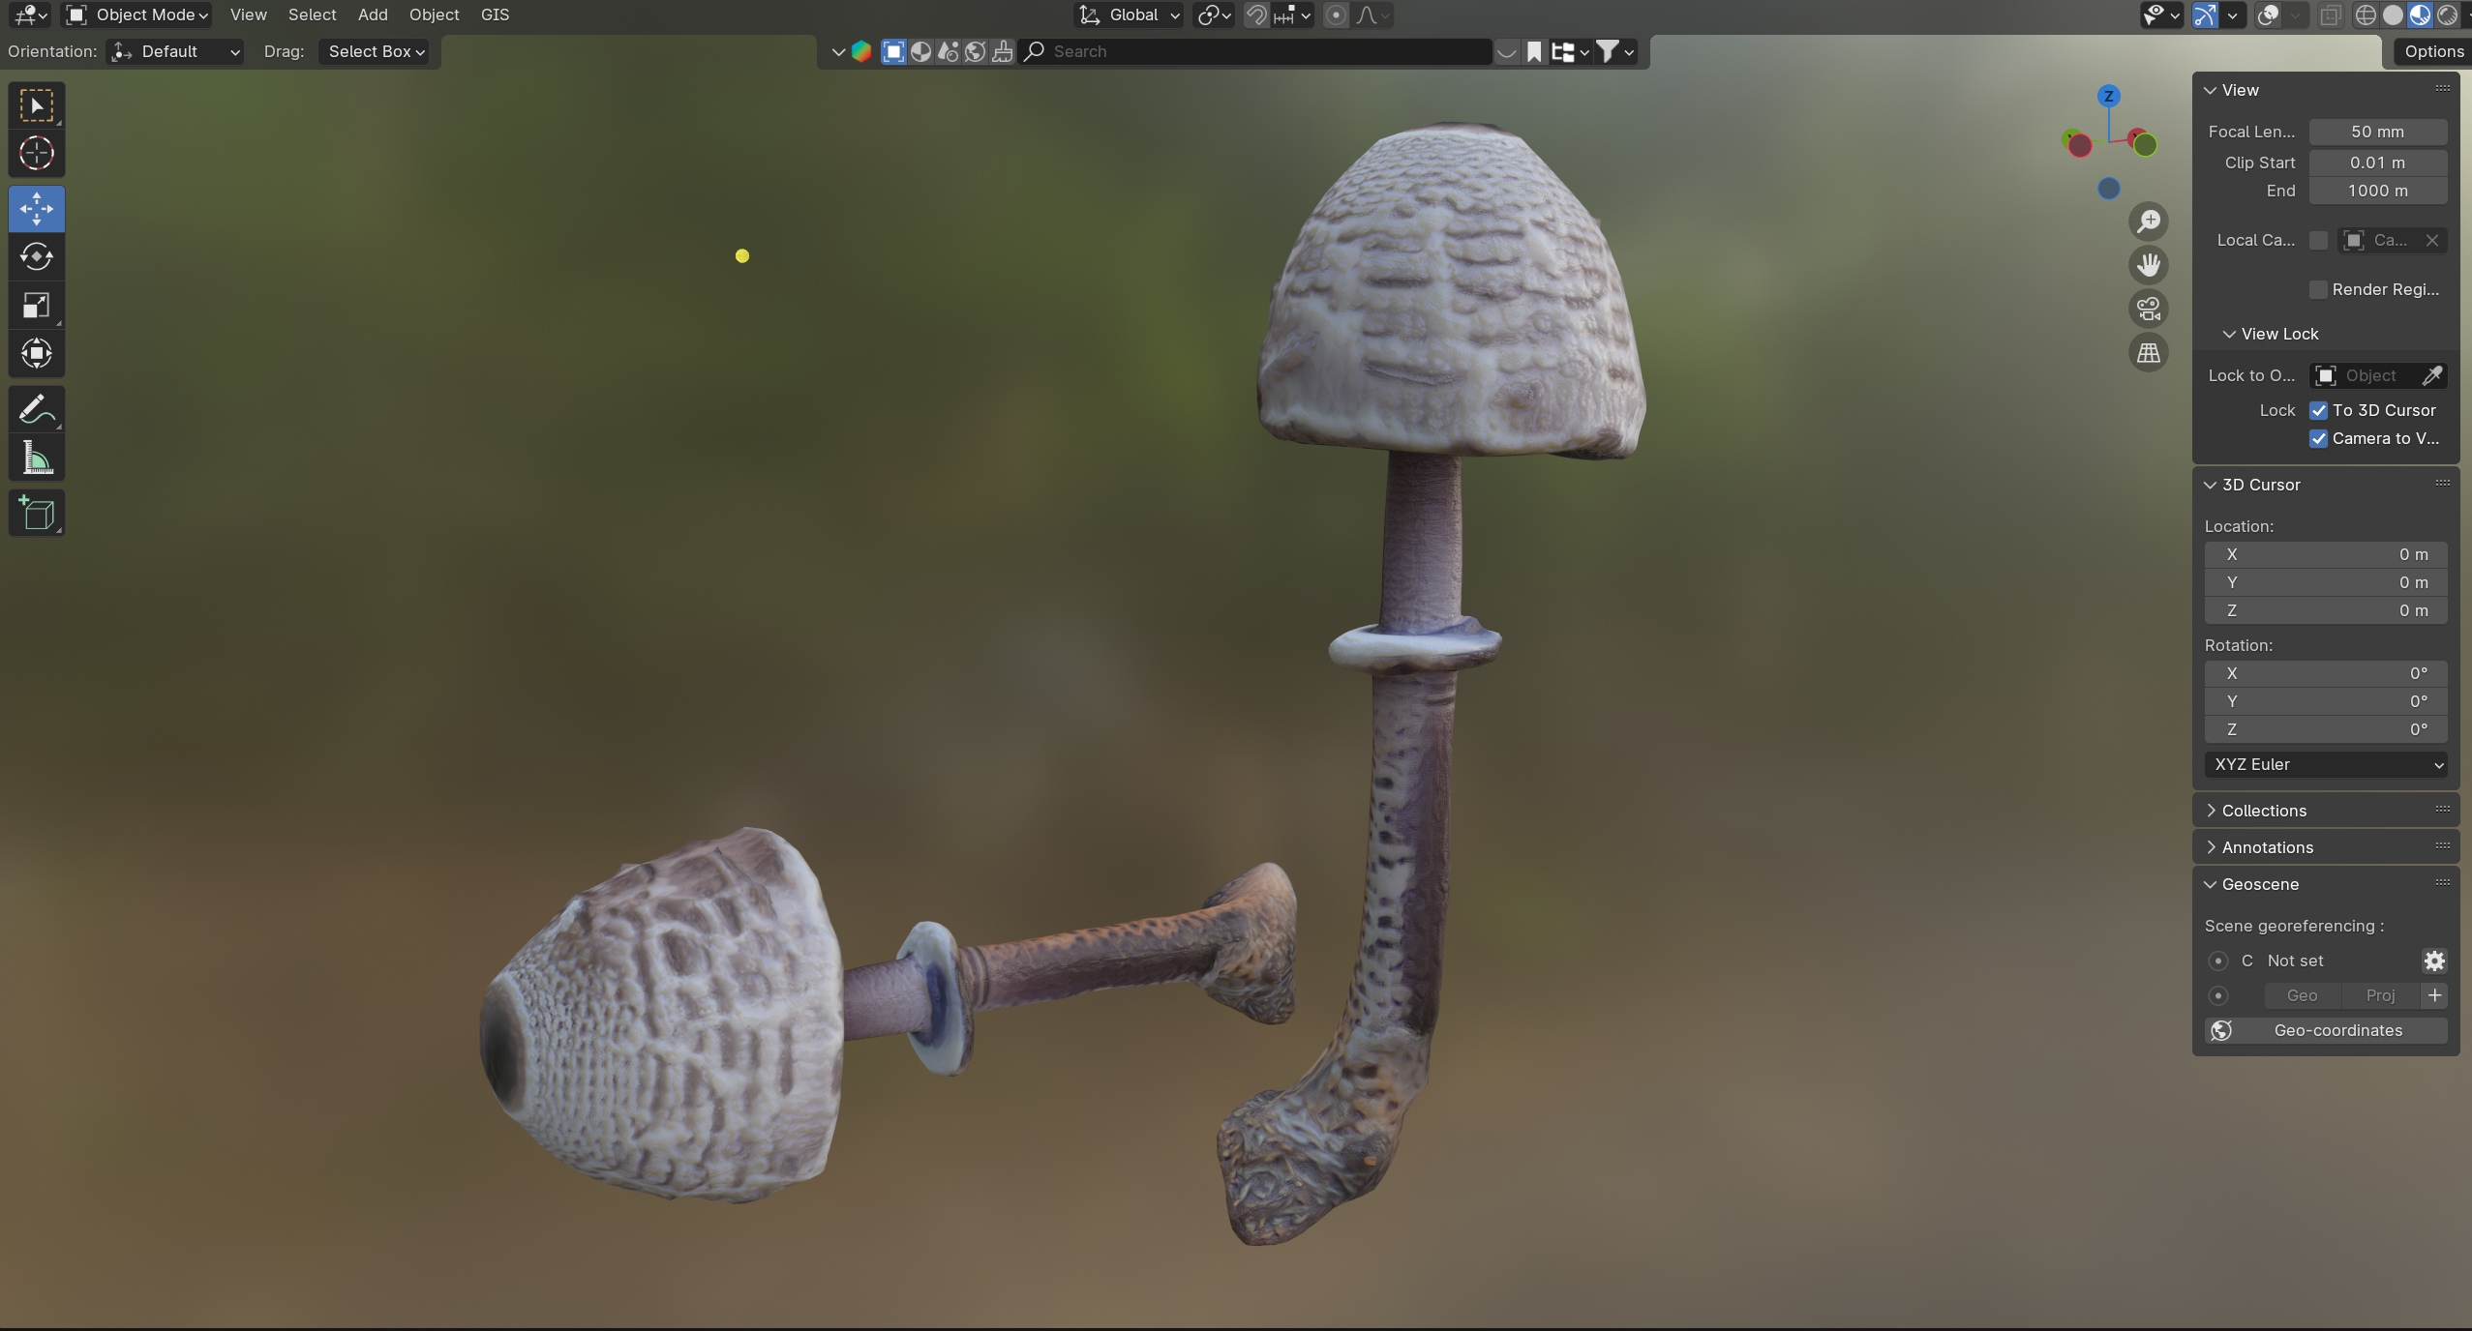
Task: Open the Object Mode dropdown
Action: click(x=137, y=15)
